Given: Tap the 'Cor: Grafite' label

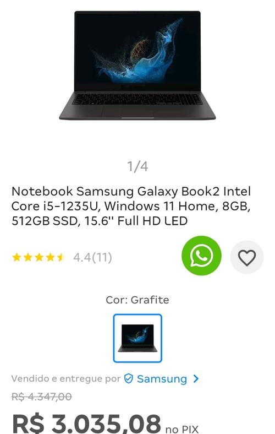Looking at the screenshot, I should (137, 300).
